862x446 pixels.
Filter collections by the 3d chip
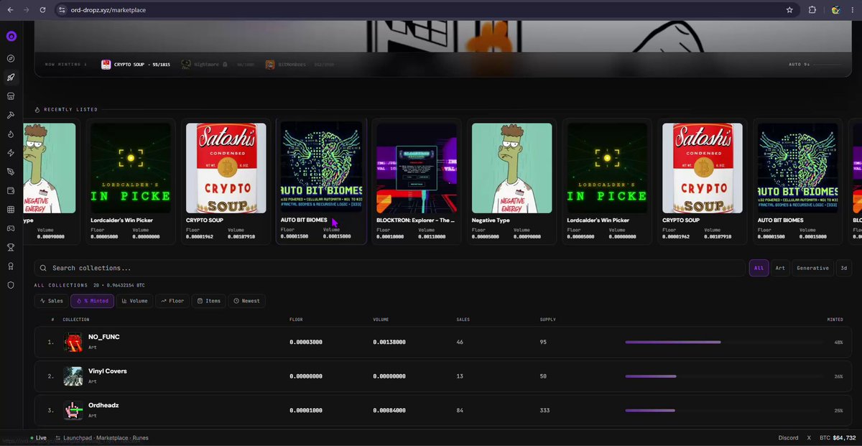tap(844, 268)
